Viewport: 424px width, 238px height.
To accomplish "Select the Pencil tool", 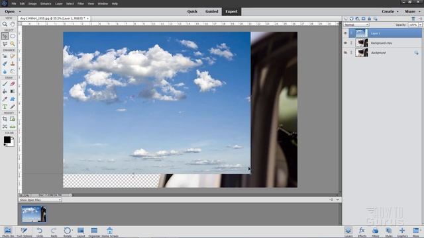I will (x=13, y=107).
